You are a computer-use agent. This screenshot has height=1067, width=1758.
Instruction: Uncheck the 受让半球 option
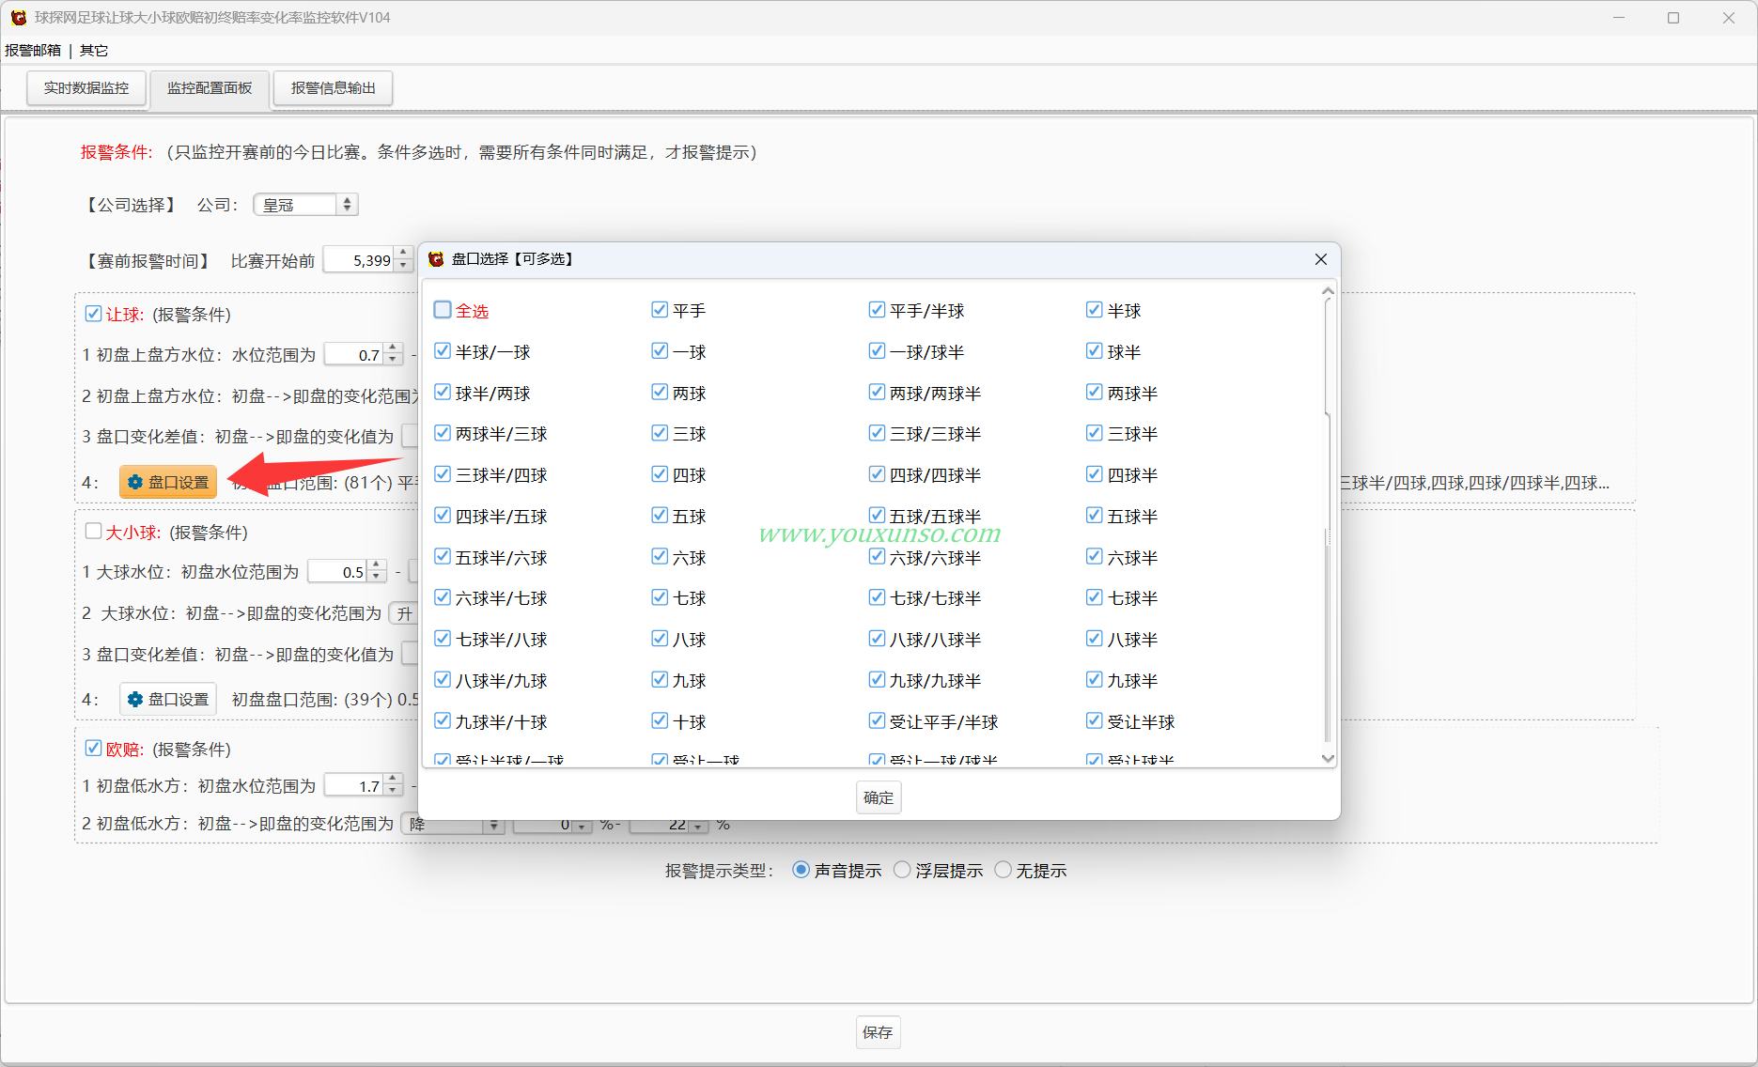1094,721
